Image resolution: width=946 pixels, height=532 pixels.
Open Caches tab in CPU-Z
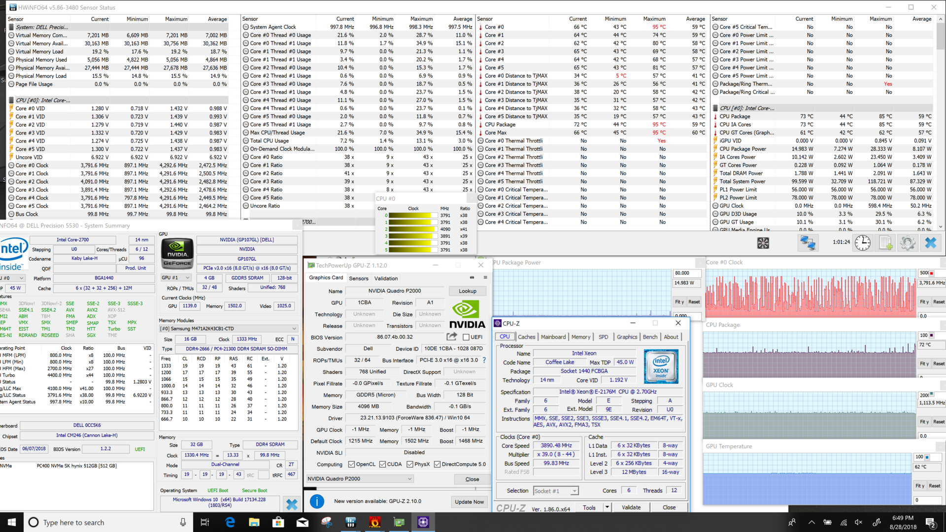click(526, 337)
